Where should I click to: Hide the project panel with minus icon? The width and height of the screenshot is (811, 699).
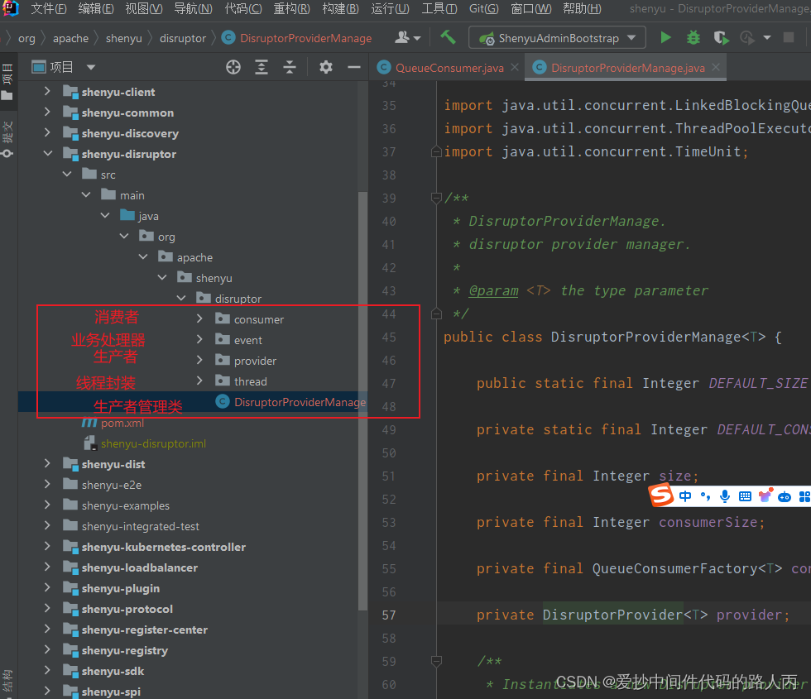354,67
